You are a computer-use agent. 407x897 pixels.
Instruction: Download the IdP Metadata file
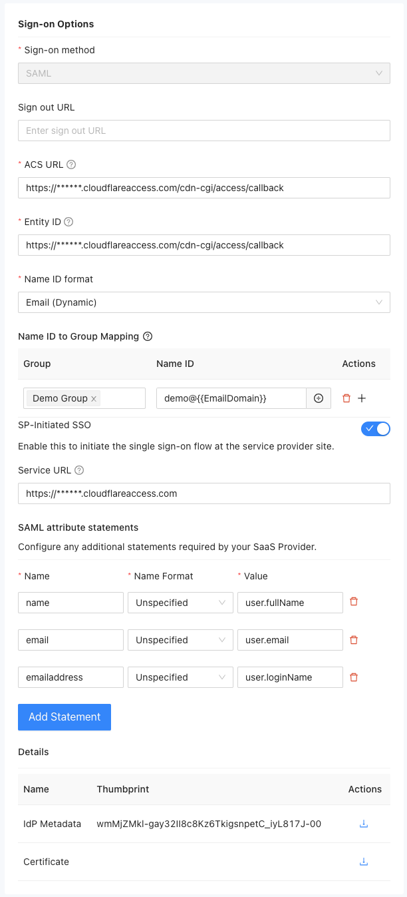coord(364,824)
